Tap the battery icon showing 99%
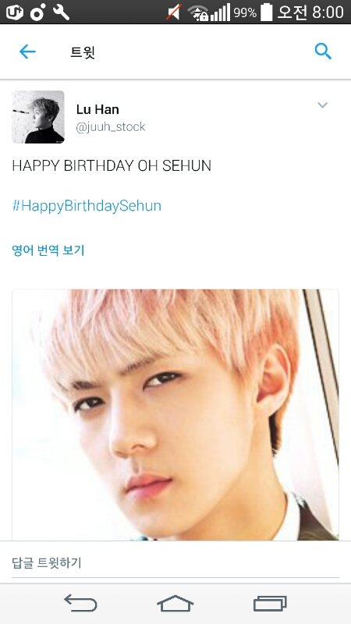This screenshot has width=351, height=624. [266, 12]
